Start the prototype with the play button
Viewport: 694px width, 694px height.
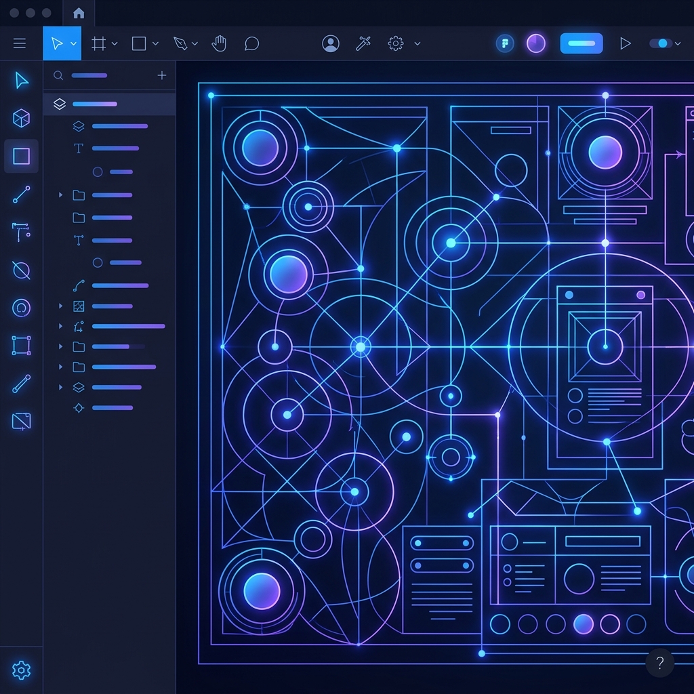[x=626, y=43]
